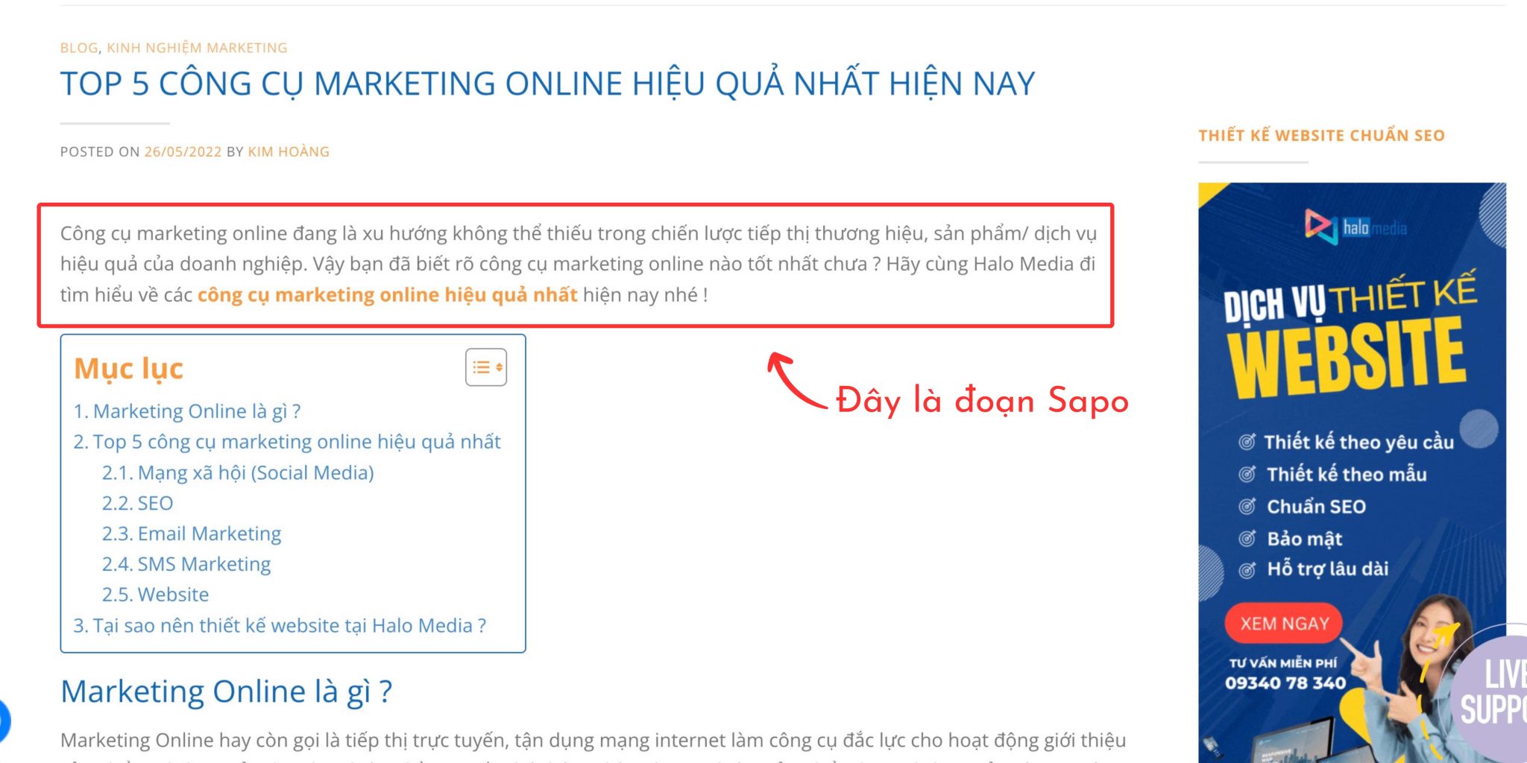
Task: Follow the 'công cụ marketing online hiệu quả nhất' link
Action: (388, 294)
